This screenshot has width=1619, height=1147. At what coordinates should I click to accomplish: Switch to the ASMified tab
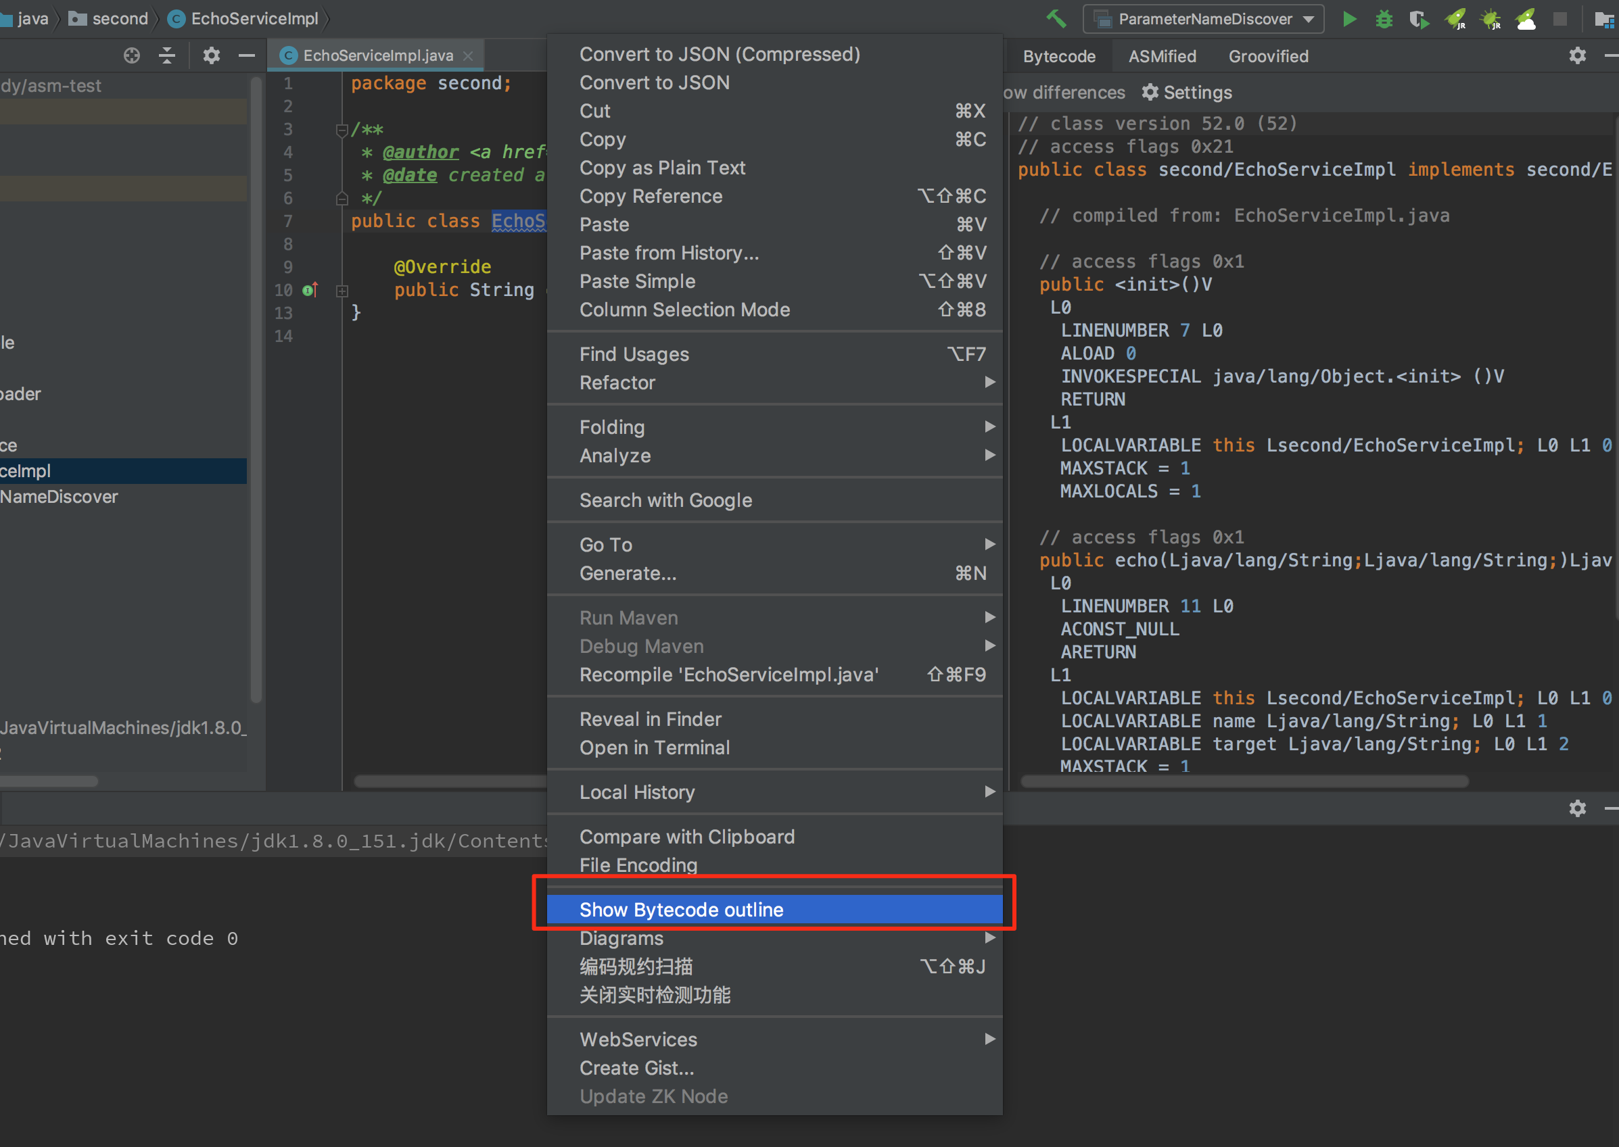[1162, 57]
